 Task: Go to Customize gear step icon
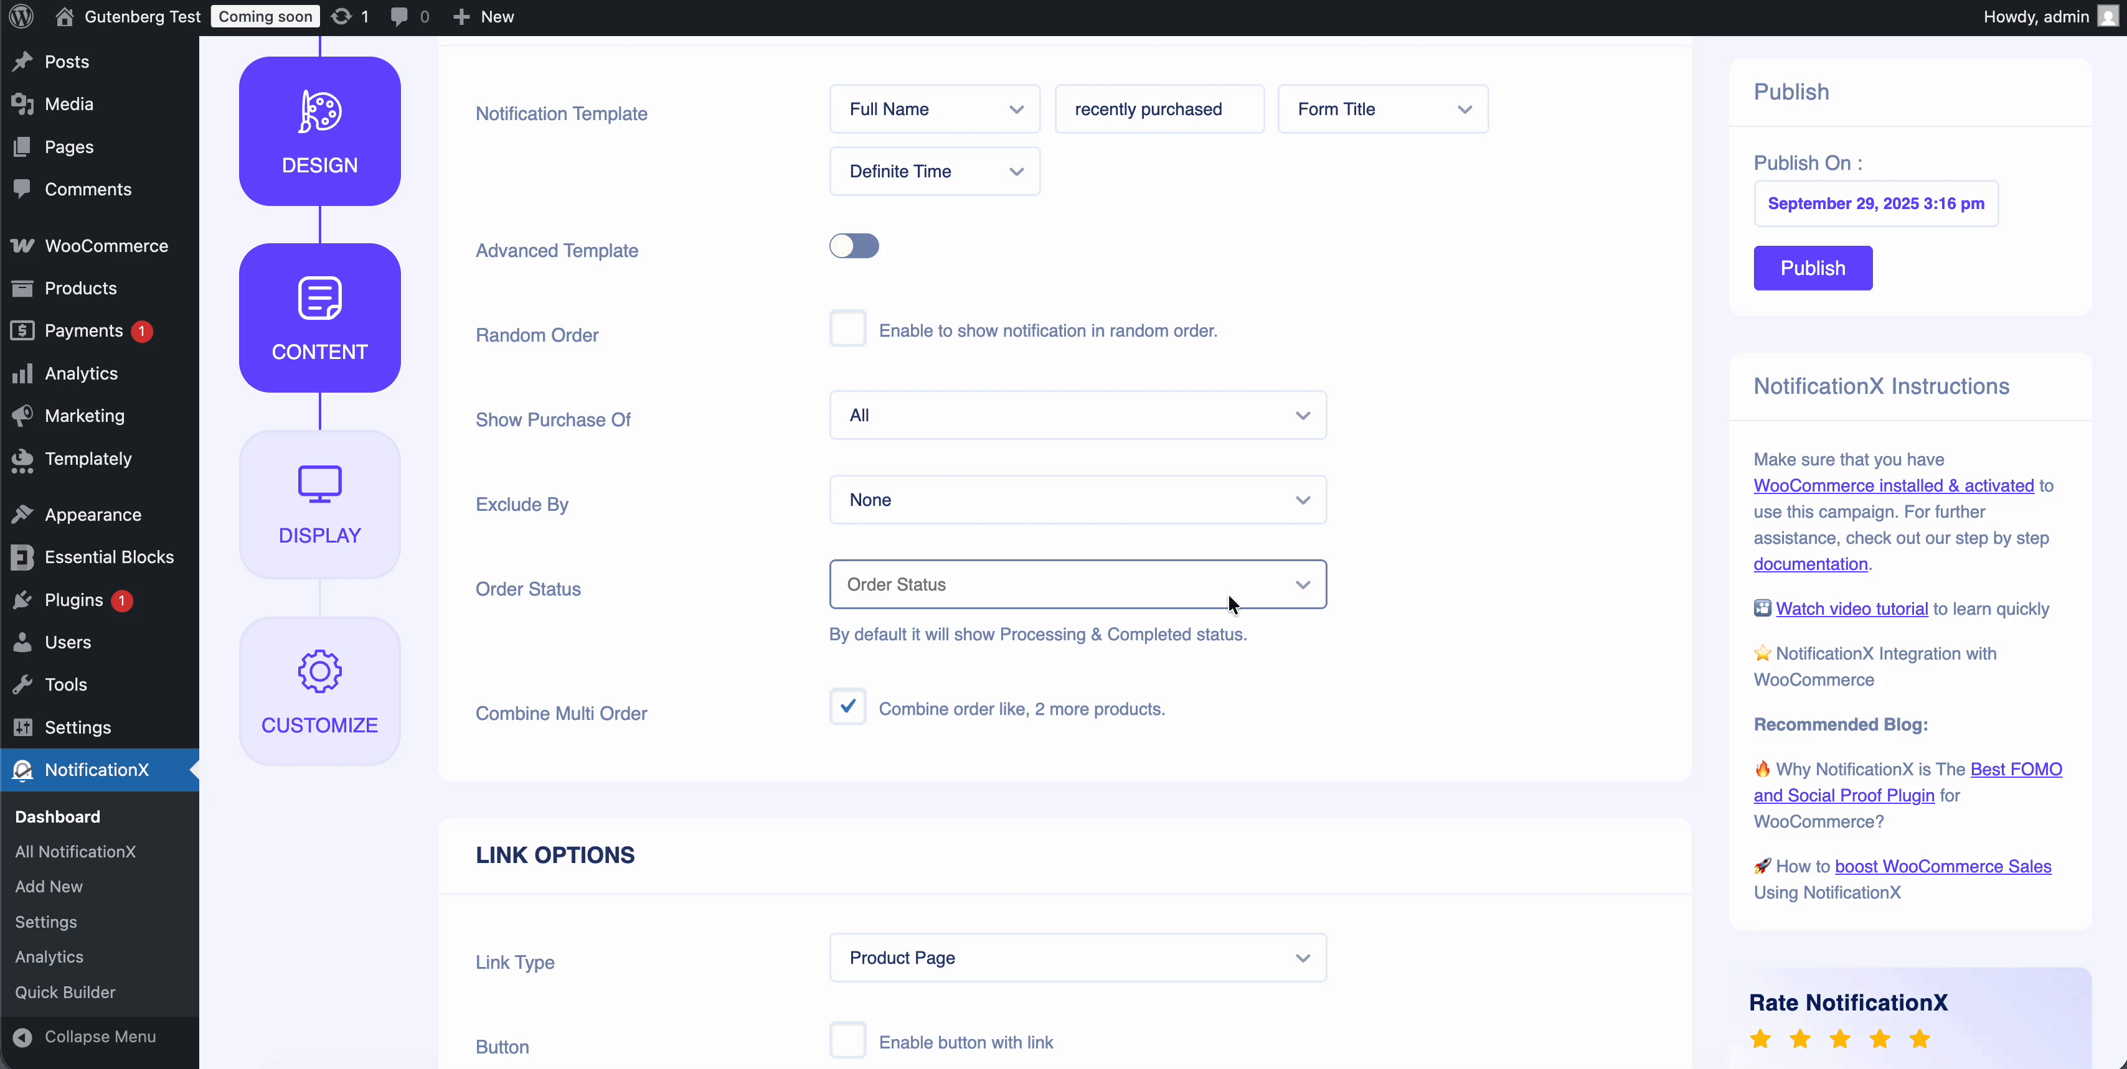pyautogui.click(x=319, y=671)
